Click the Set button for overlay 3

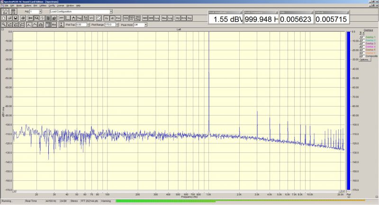[361, 44]
